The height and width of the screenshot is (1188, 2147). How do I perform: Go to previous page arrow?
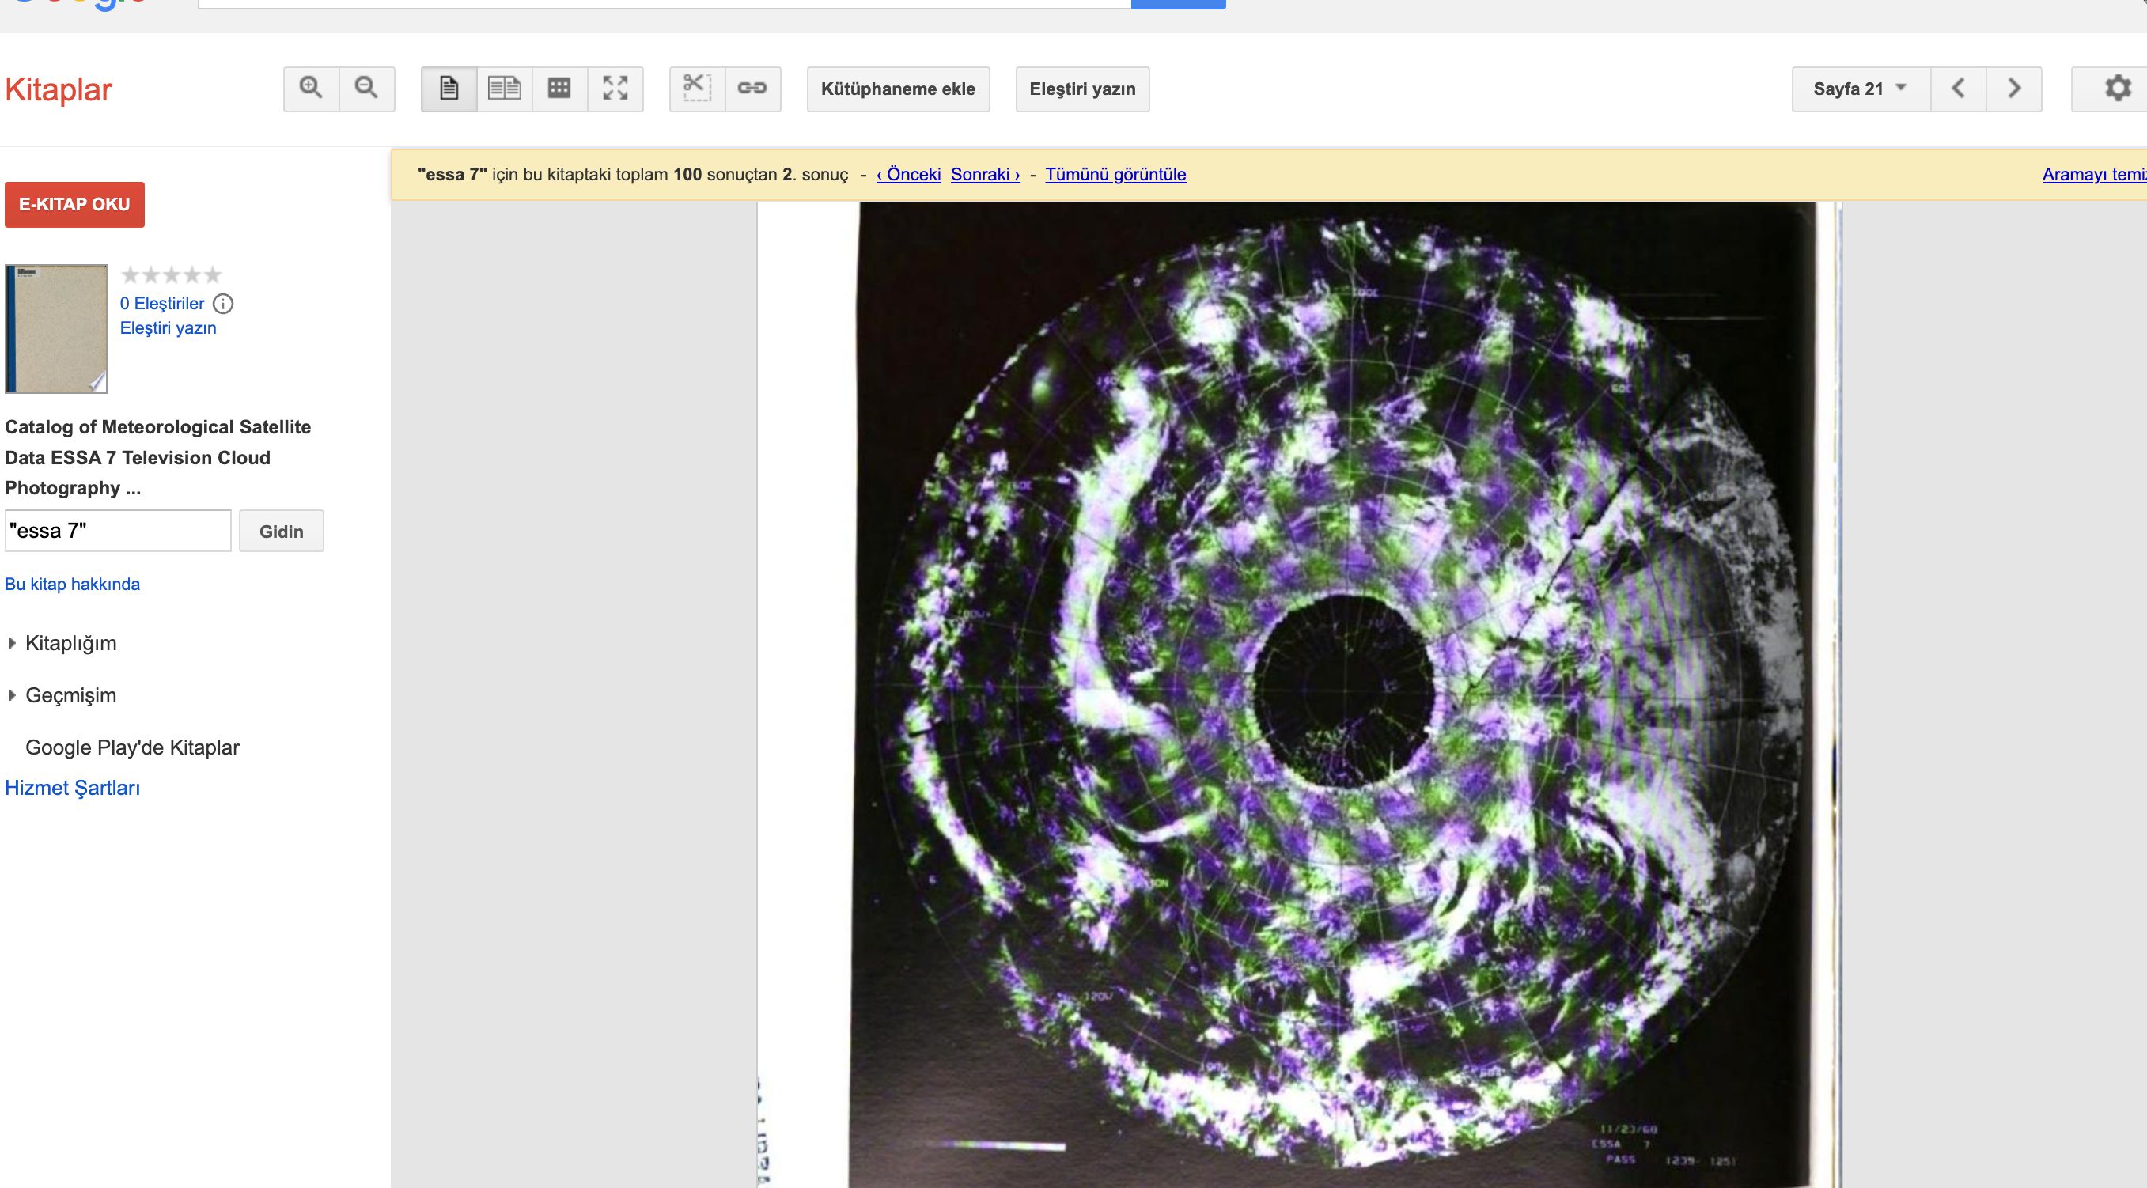click(1958, 89)
